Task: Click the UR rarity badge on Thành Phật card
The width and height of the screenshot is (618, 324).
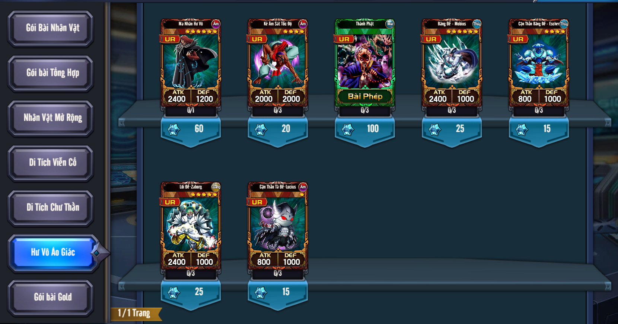Action: point(344,39)
